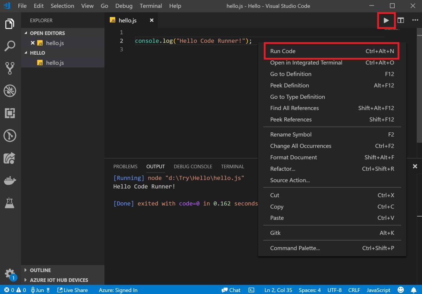The image size is (422, 294).
Task: Click the Run Code play icon
Action: (x=386, y=20)
